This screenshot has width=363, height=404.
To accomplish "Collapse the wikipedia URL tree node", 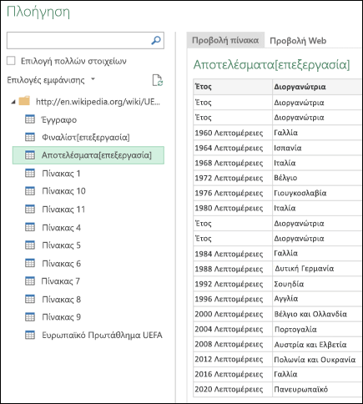I will [x=13, y=102].
